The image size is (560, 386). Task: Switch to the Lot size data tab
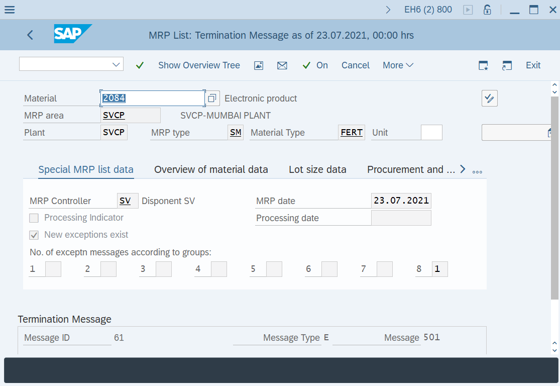317,169
